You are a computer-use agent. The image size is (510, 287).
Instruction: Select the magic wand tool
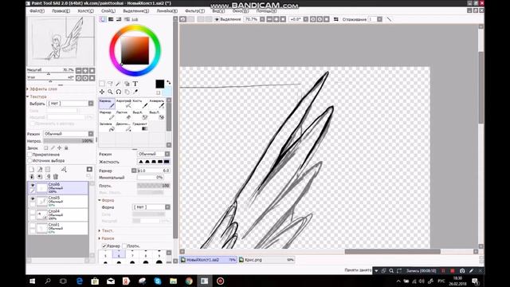119,84
